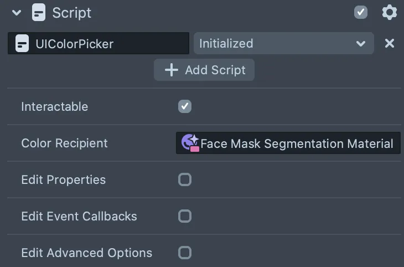Screen dimensions: 404x267
Task: Click the Initialized dropdown chevron arrow
Action: (x=361, y=44)
